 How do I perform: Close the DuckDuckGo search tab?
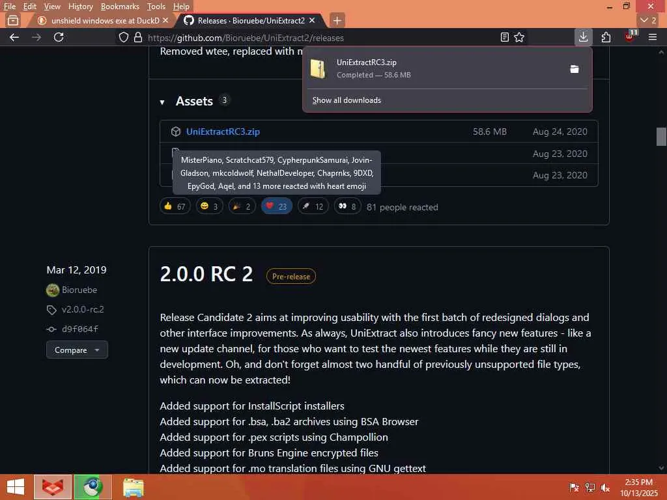165,20
